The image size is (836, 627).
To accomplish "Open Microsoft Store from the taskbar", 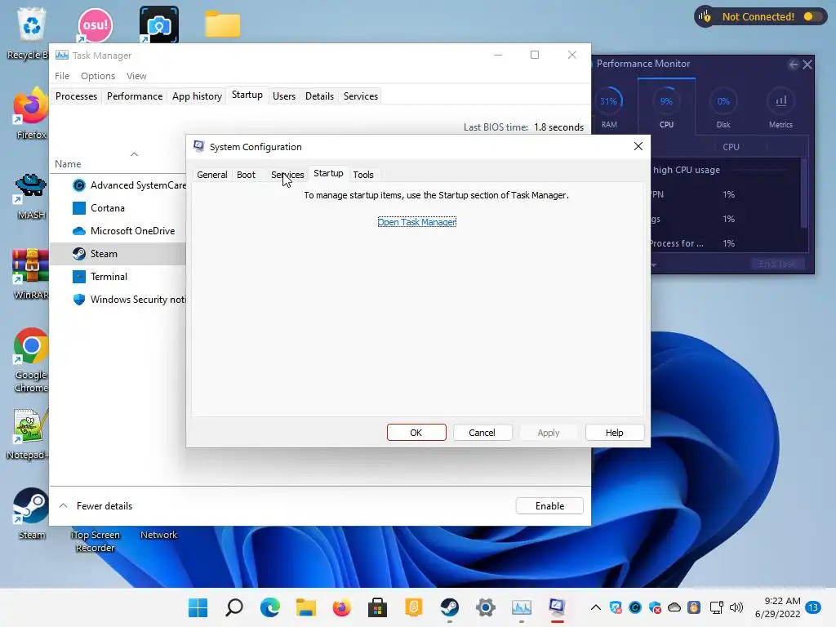I will point(377,607).
